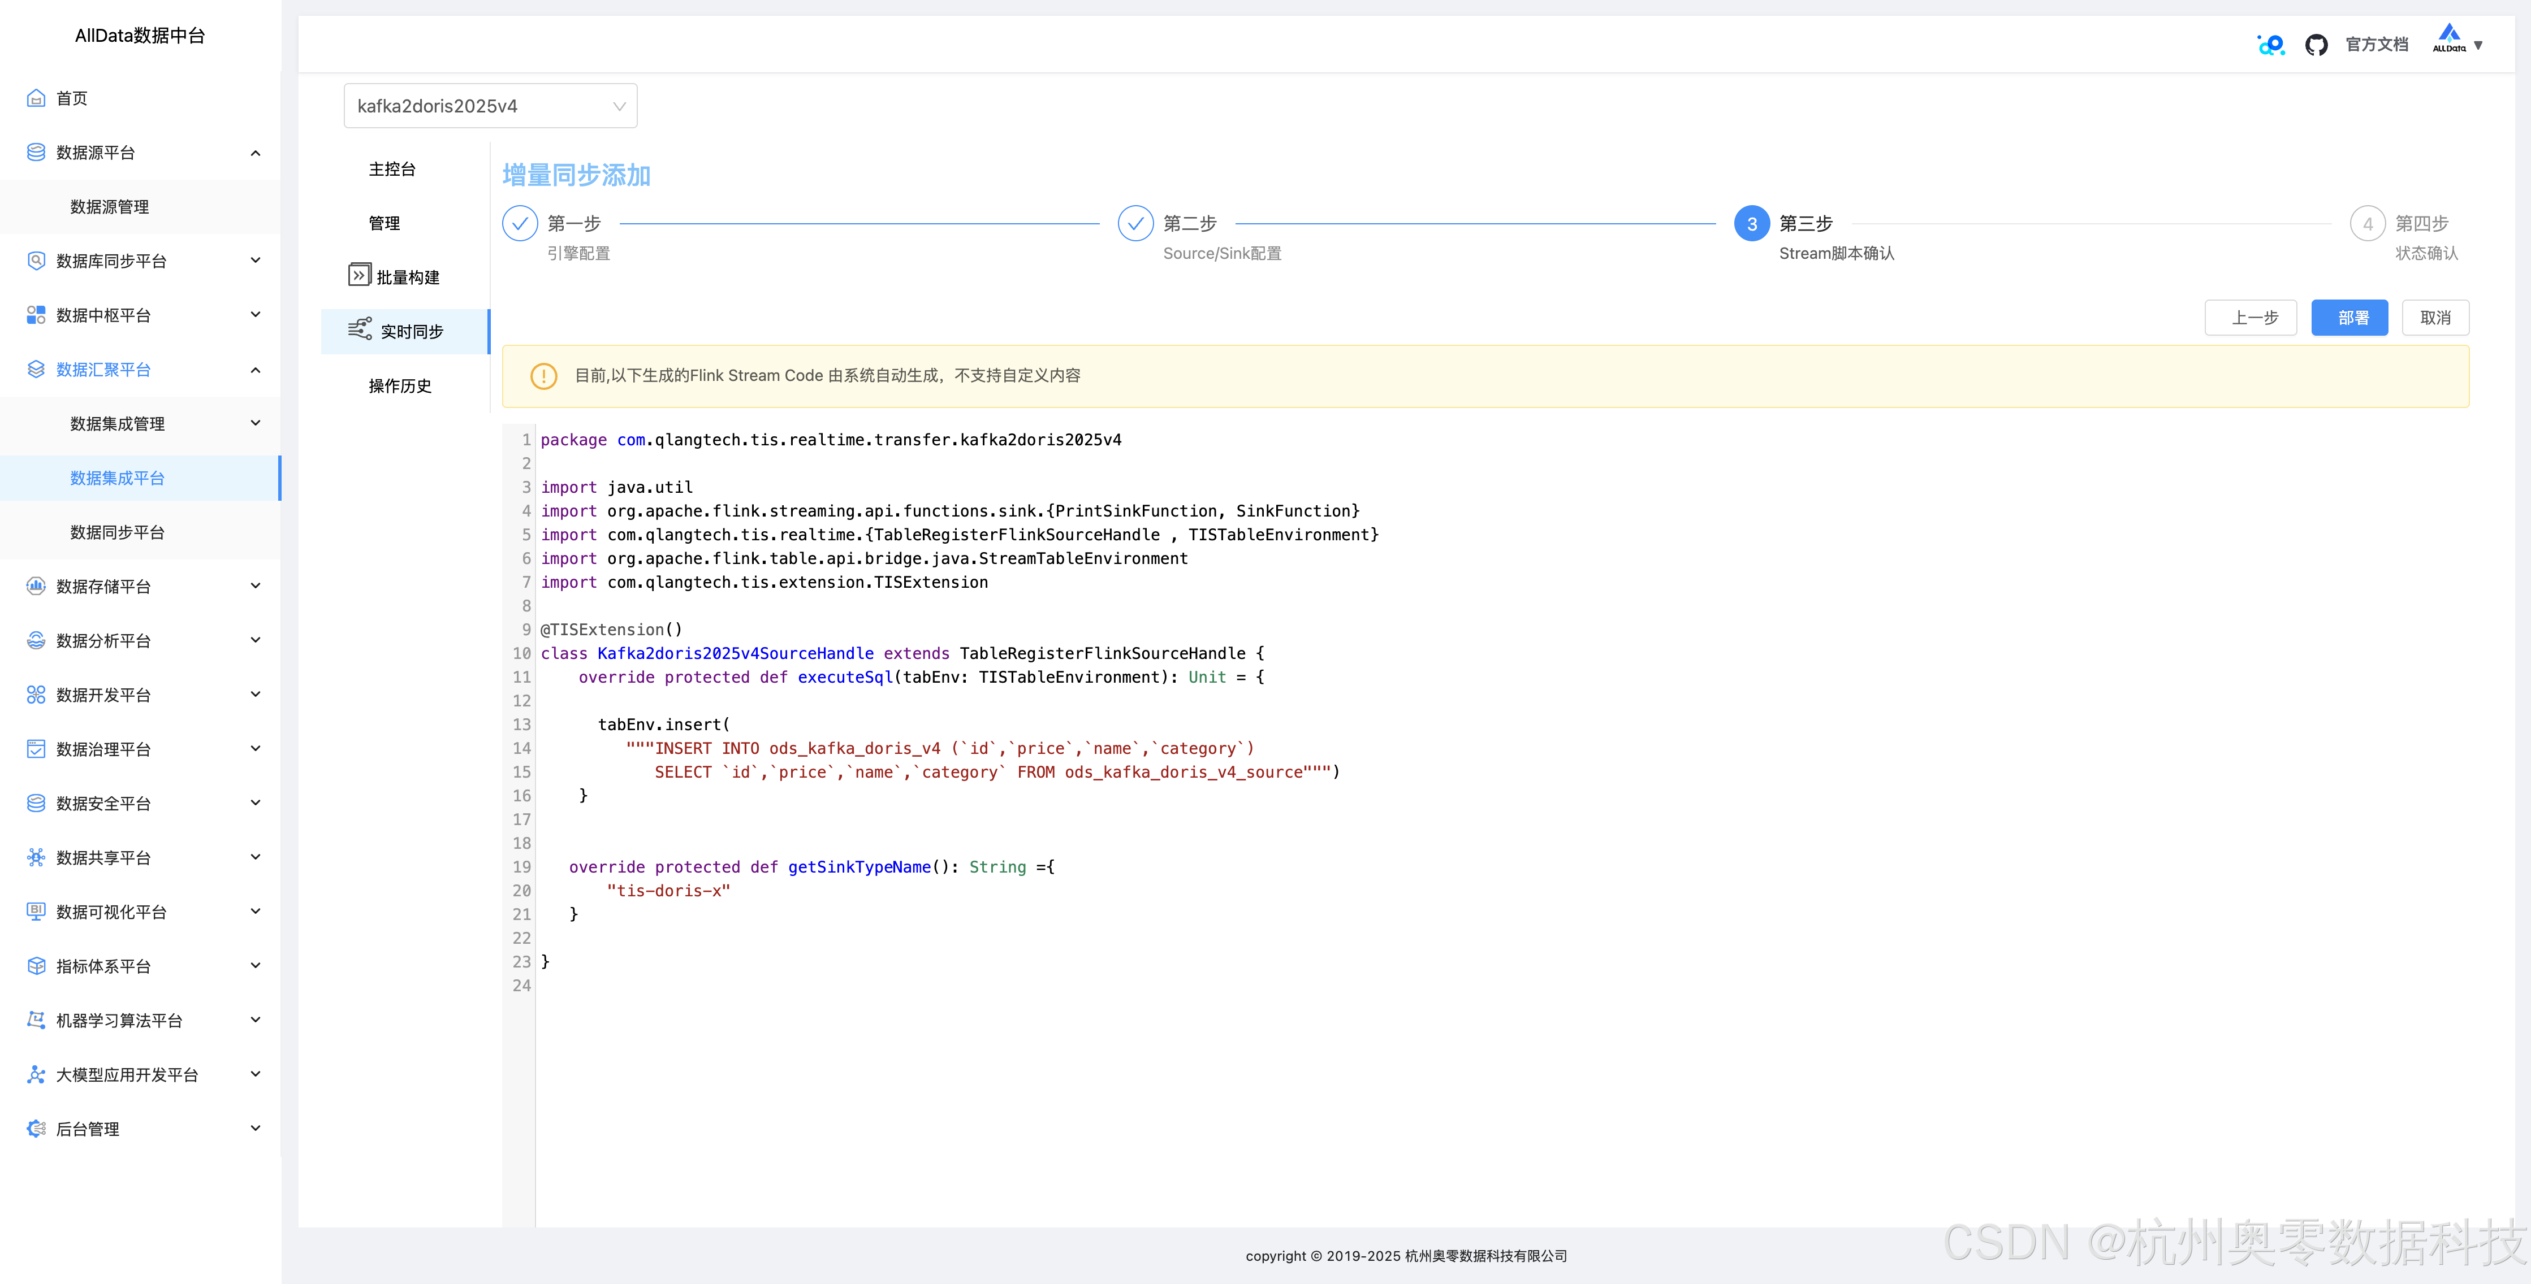
Task: Click the 增量同步添加 heading
Action: [x=577, y=175]
